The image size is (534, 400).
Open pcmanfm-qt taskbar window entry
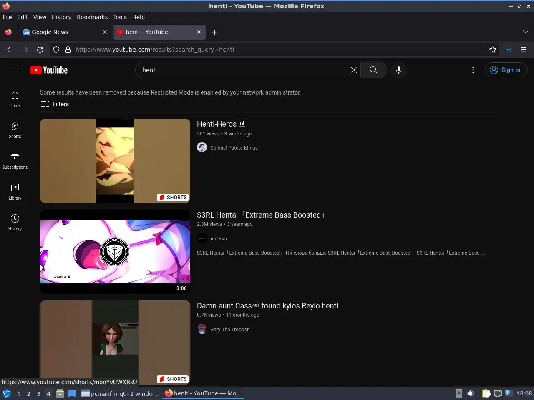[x=120, y=393]
